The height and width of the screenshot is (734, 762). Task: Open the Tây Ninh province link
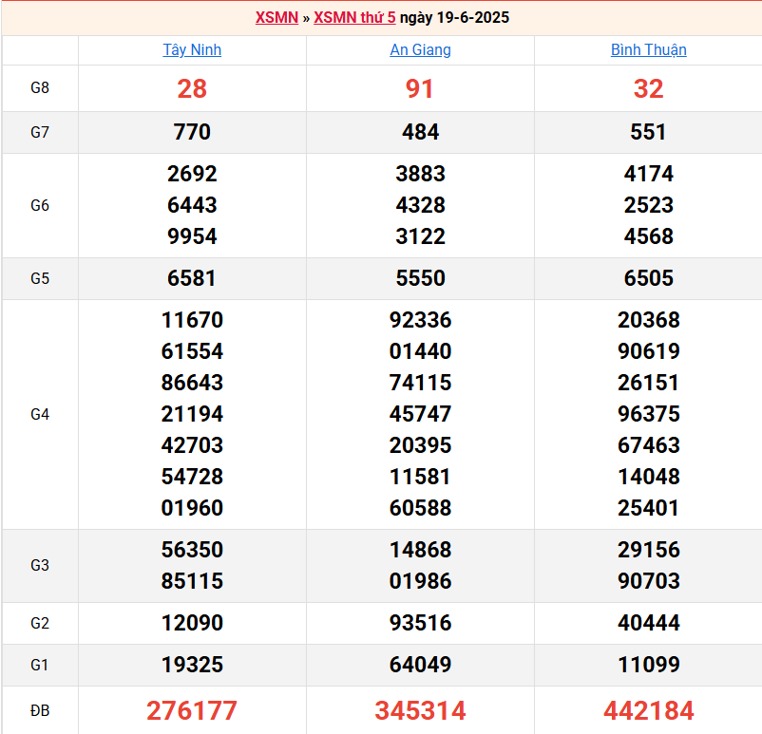click(x=192, y=50)
